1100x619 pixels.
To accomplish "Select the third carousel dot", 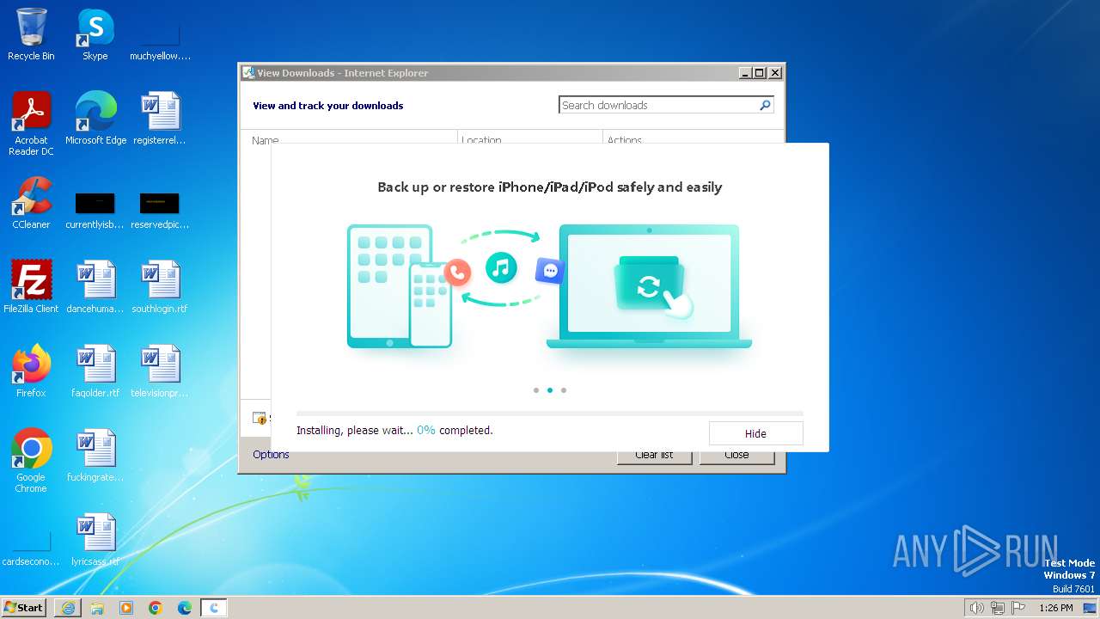I will coord(564,390).
